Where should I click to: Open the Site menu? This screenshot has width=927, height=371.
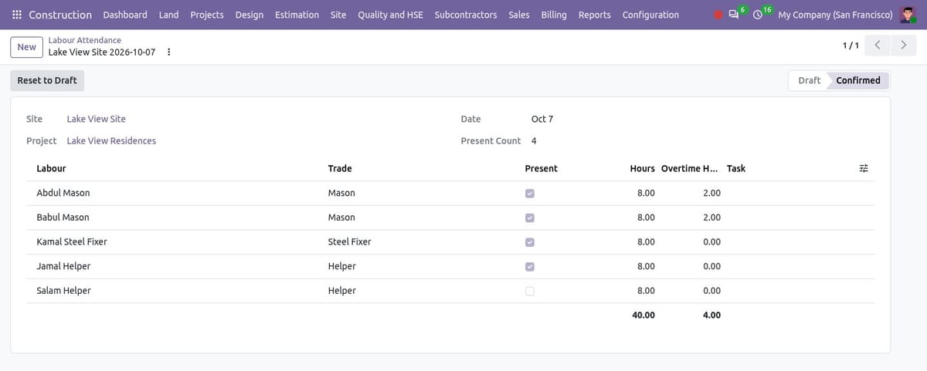(x=338, y=15)
